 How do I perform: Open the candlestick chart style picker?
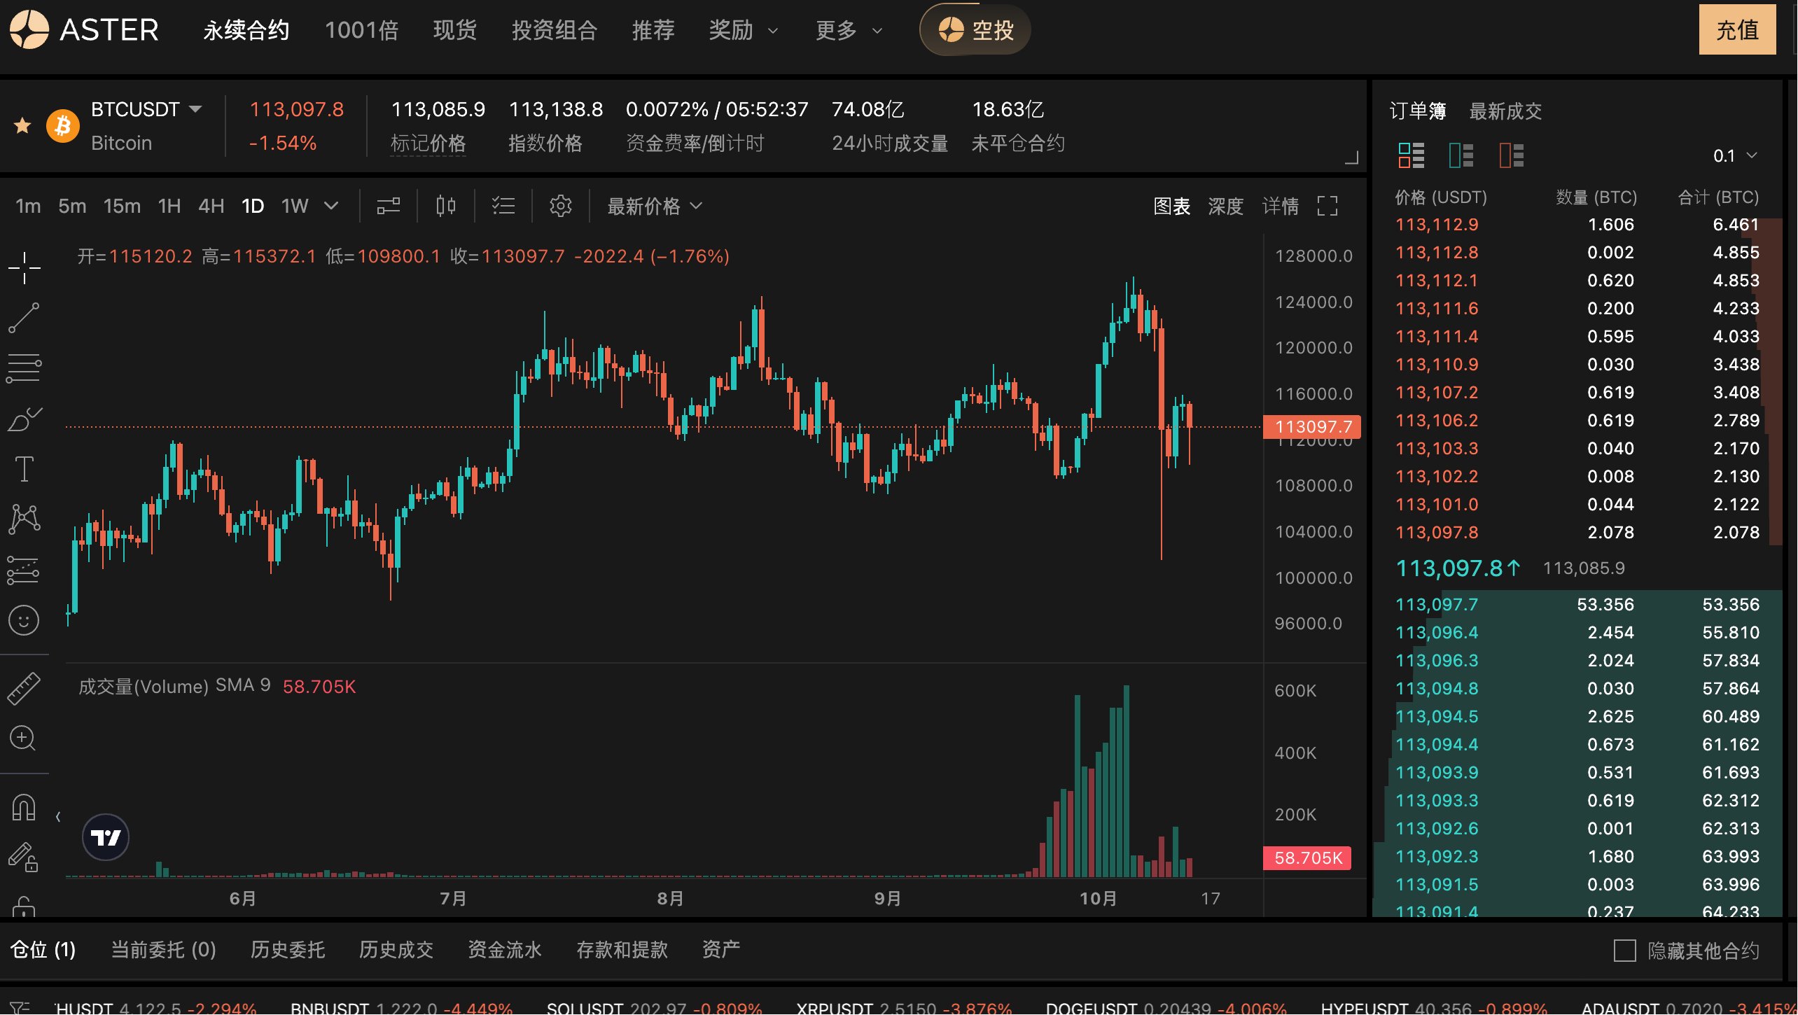[445, 206]
